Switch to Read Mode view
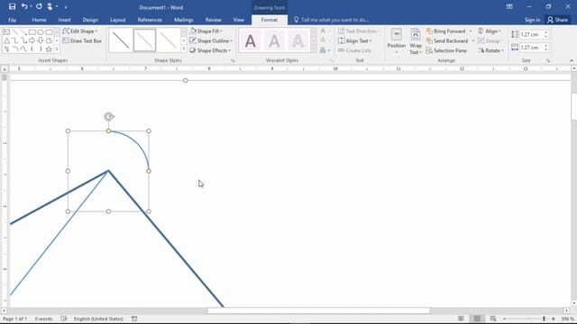Image resolution: width=577 pixels, height=324 pixels. coord(461,319)
